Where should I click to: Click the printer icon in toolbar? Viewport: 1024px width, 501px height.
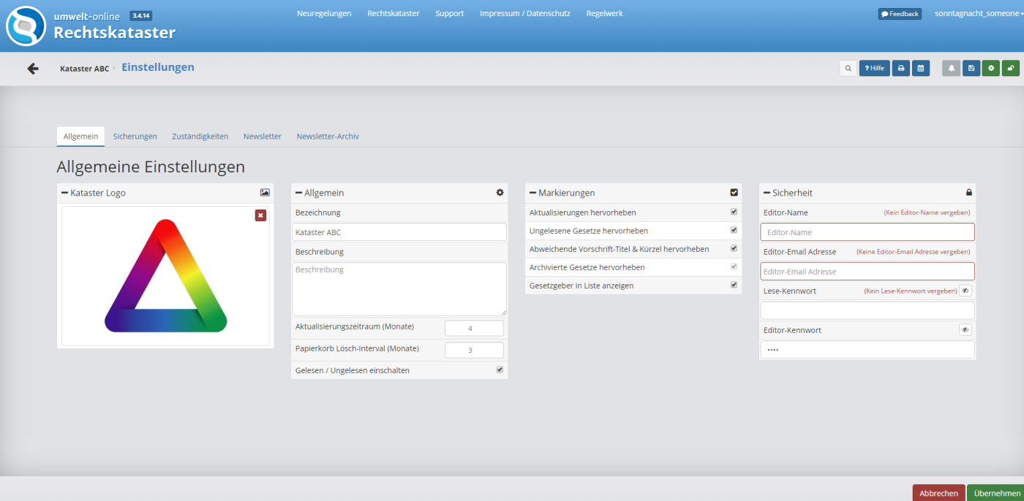click(x=901, y=68)
